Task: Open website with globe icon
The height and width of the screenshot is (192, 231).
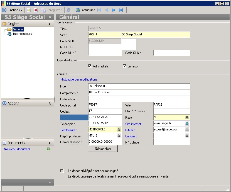Action: tap(187, 123)
